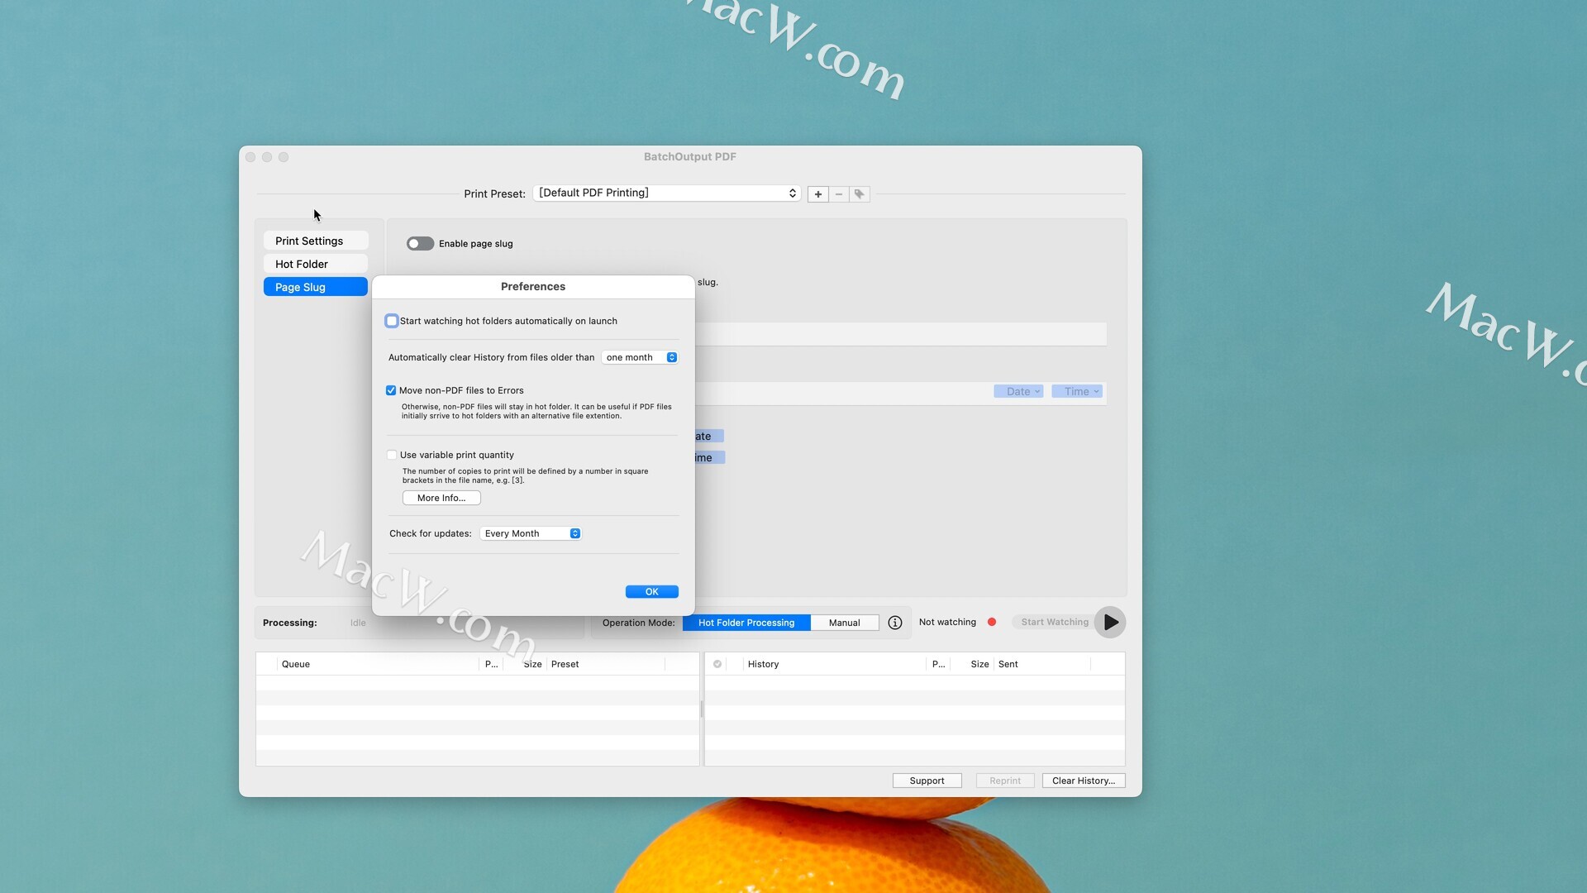This screenshot has height=893, width=1587.
Task: Click the Idle processing status text
Action: pos(358,623)
